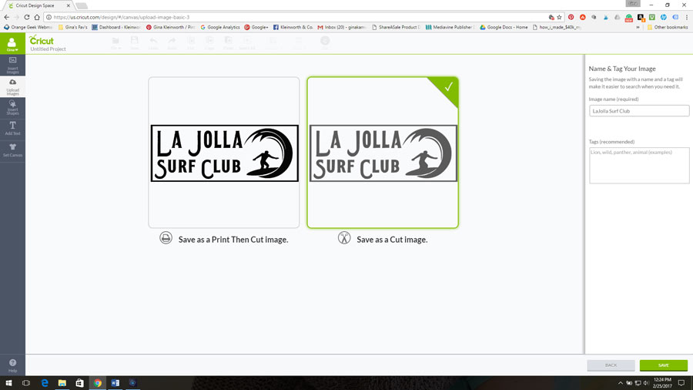Close the Cricut Design Space tab
Image resolution: width=693 pixels, height=390 pixels.
tap(68, 5)
